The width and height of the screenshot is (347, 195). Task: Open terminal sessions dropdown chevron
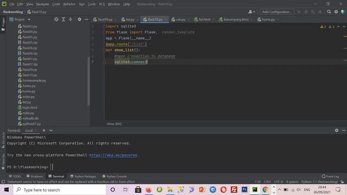[x=51, y=131]
